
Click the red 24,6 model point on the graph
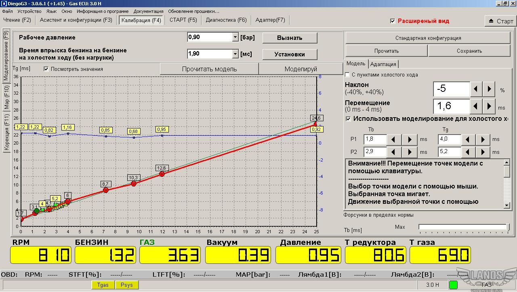(x=316, y=124)
